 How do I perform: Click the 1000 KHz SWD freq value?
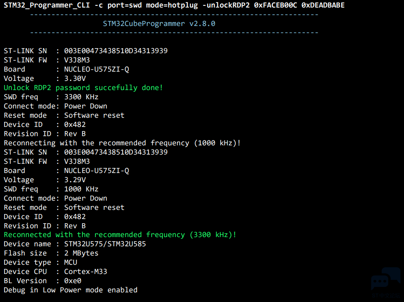click(x=81, y=189)
